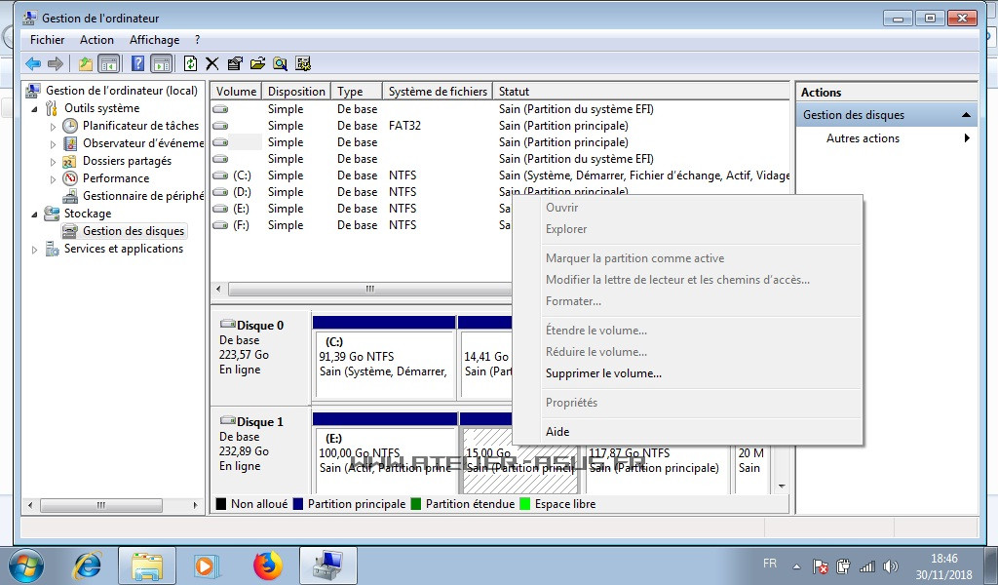Sort by the Statut column header
Image resolution: width=998 pixels, height=585 pixels.
[x=642, y=92]
